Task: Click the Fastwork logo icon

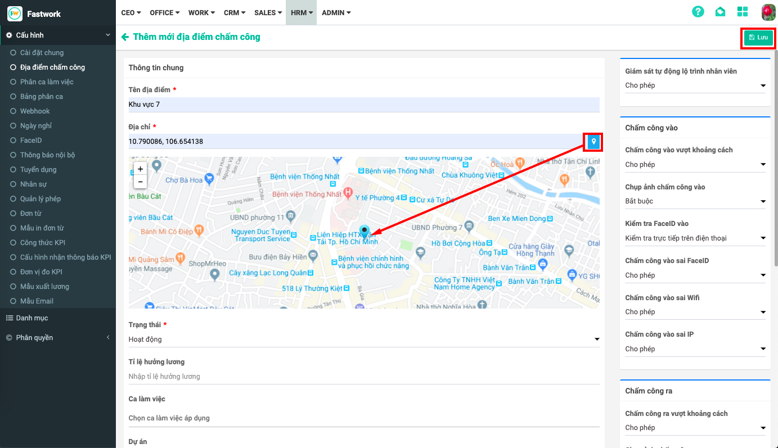Action: (x=15, y=13)
